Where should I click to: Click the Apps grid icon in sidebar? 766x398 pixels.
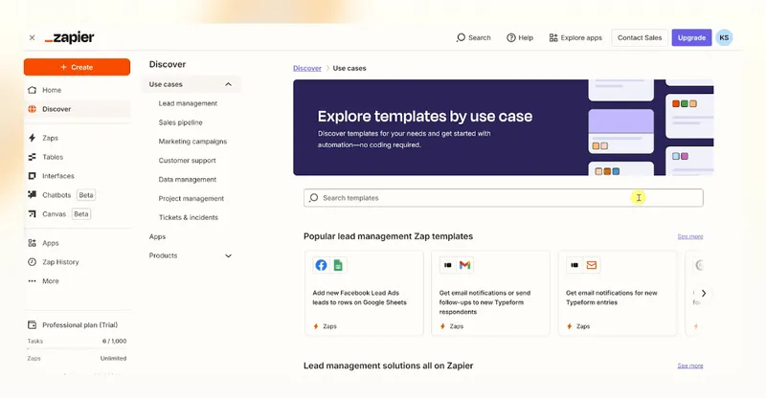[x=33, y=243]
